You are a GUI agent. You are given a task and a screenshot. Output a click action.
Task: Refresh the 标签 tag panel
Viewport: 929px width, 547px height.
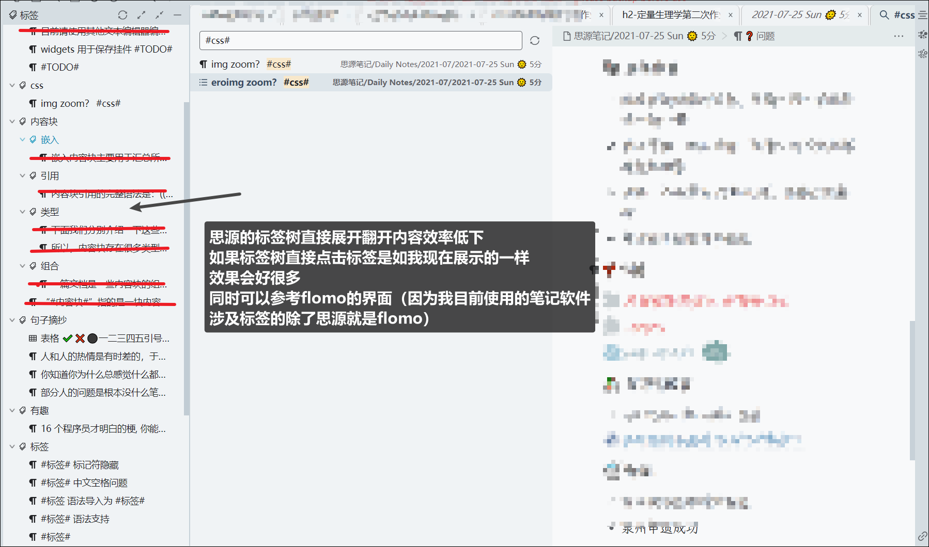122,15
